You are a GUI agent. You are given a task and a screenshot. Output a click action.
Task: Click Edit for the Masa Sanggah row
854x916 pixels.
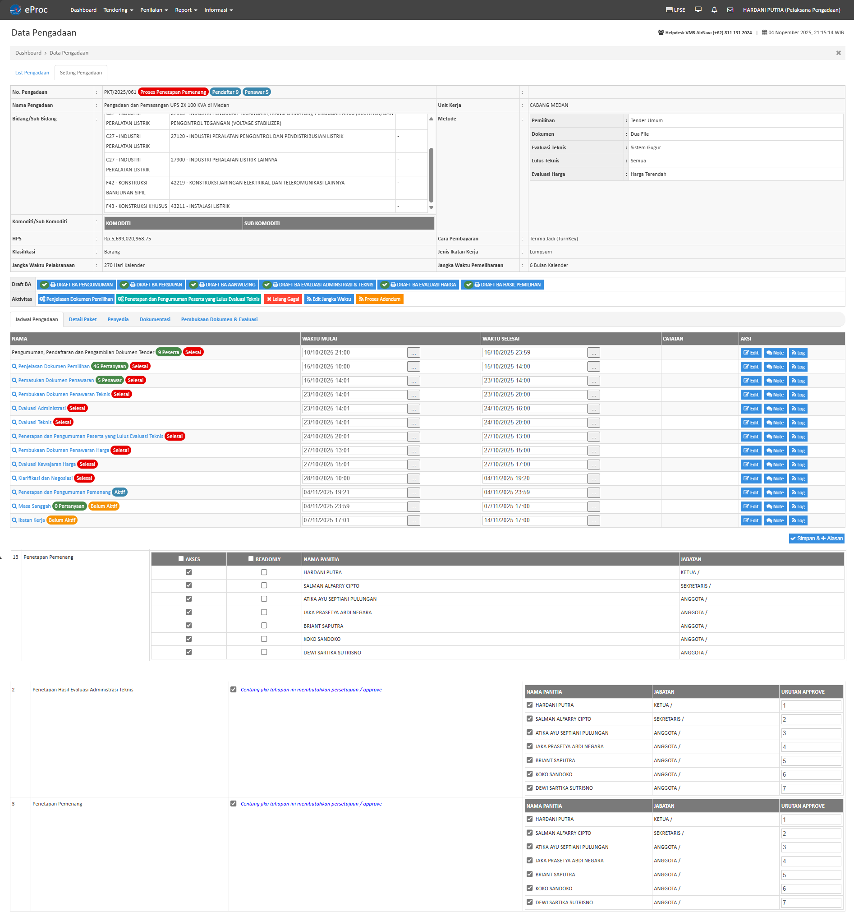point(751,506)
